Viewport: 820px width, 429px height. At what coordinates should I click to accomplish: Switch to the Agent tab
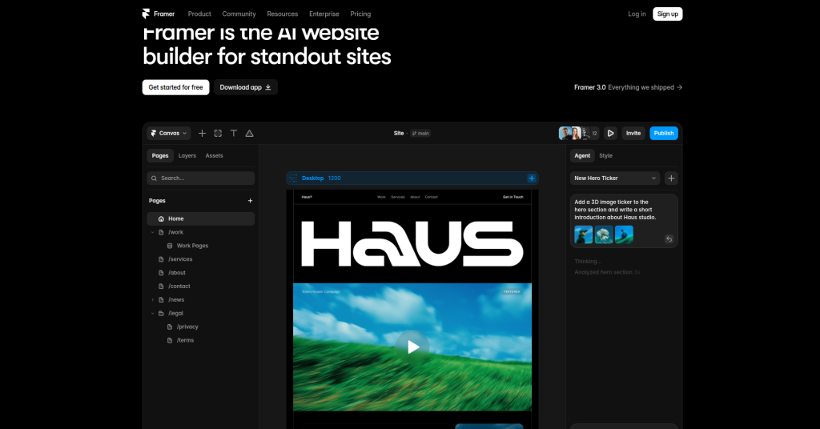point(582,156)
